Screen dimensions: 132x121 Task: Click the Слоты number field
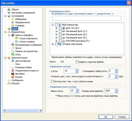(69, 71)
